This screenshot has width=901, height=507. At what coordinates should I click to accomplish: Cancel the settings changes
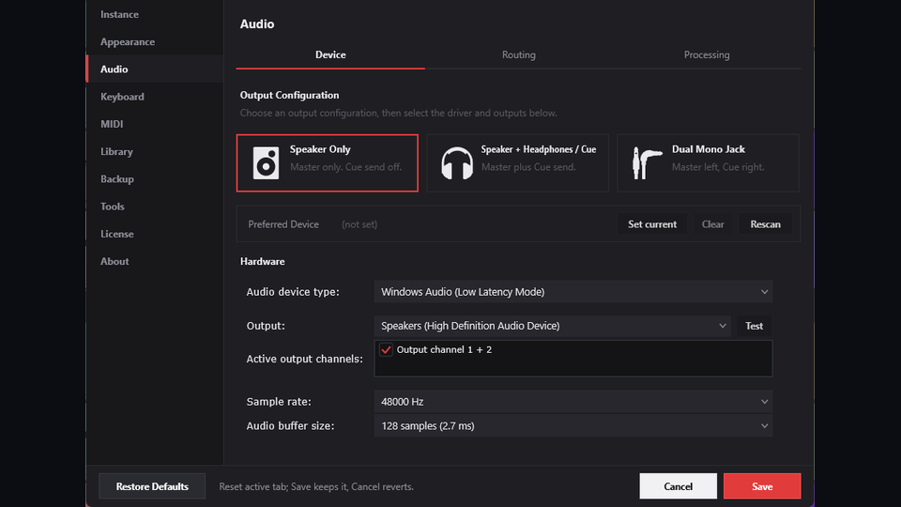click(678, 486)
